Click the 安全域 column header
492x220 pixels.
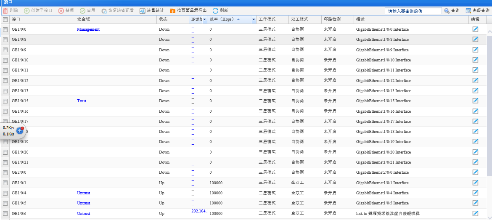point(83,20)
